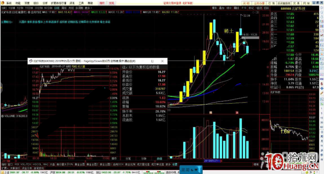Click the up-arrow icon in right sidebar
Screen dimensions: 324x174
coord(322,12)
